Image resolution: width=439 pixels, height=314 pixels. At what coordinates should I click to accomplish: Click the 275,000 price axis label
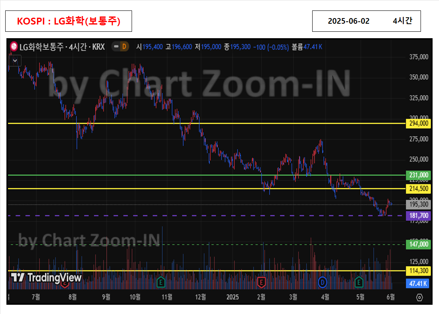pyautogui.click(x=419, y=139)
